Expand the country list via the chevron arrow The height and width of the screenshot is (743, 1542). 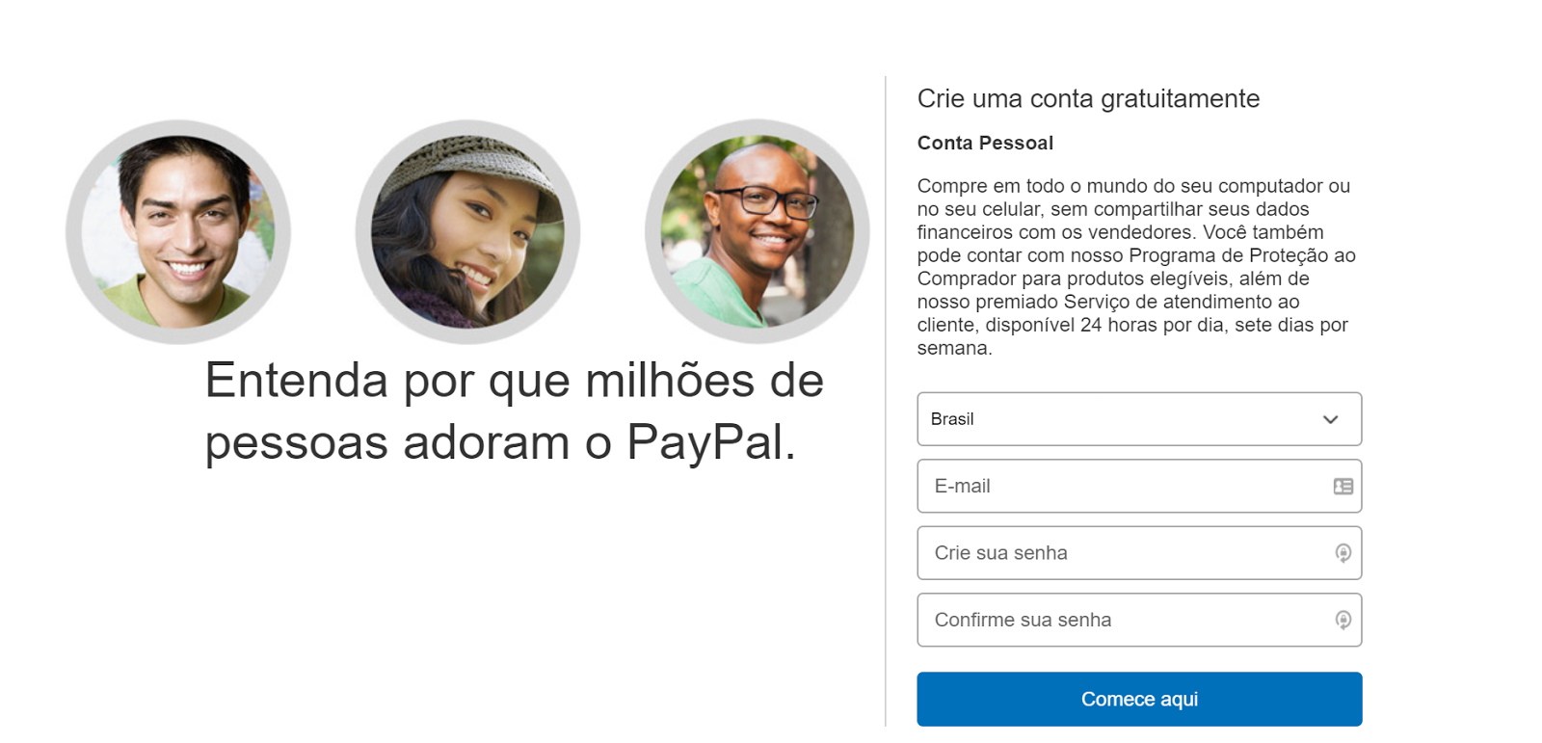(1330, 419)
